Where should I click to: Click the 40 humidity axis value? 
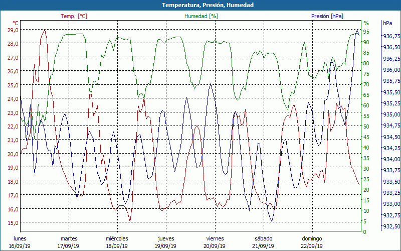[x=366, y=148]
